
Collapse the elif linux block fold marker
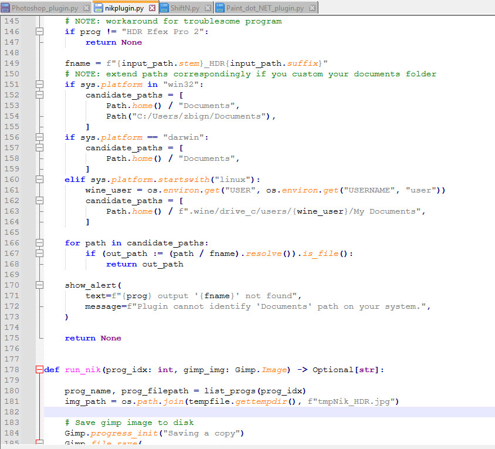pyautogui.click(x=39, y=180)
